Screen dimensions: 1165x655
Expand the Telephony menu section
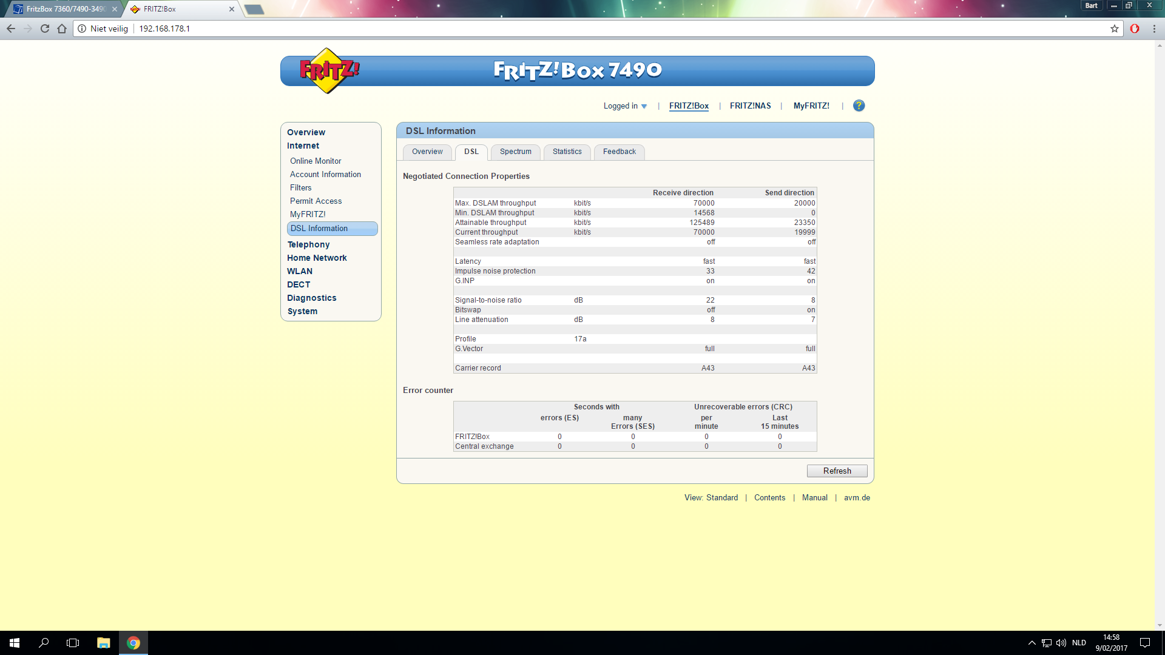click(x=308, y=244)
